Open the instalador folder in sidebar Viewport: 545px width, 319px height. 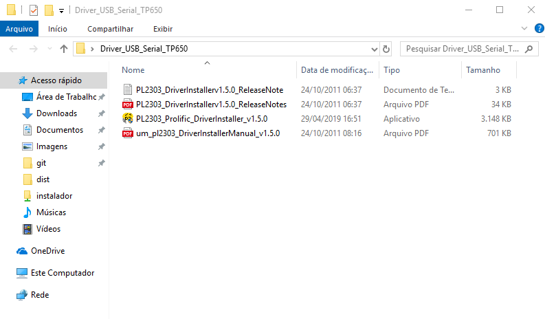click(x=54, y=196)
